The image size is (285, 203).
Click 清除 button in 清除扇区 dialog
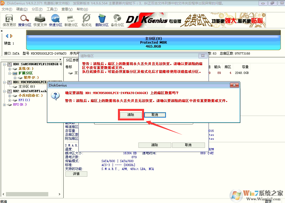click(155, 145)
